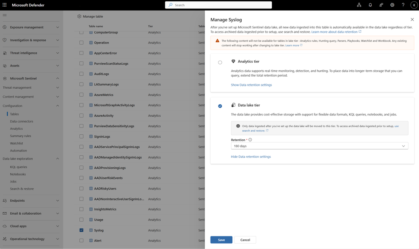Open the community people icon in header

(x=381, y=5)
